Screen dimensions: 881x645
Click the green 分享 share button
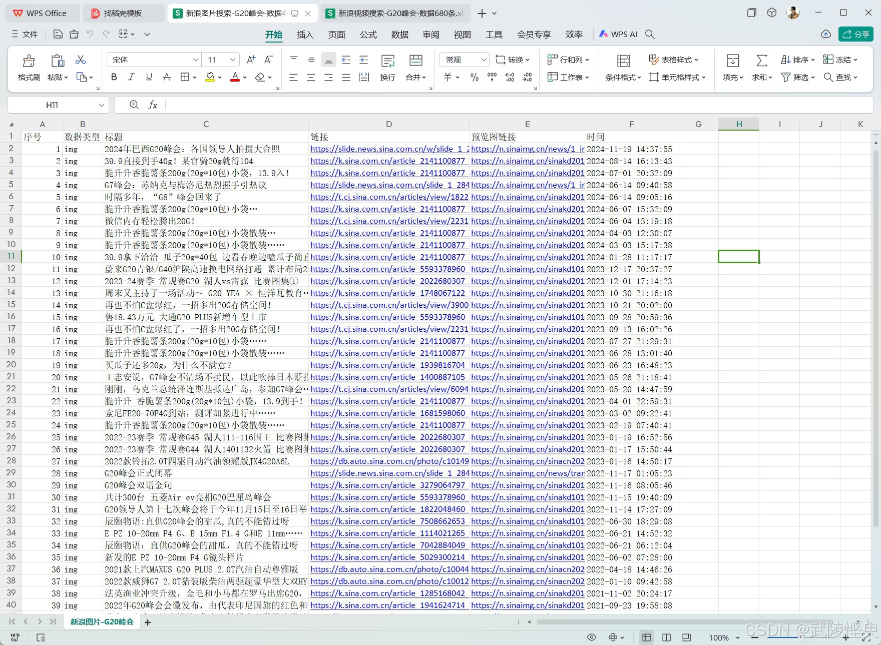tap(855, 34)
